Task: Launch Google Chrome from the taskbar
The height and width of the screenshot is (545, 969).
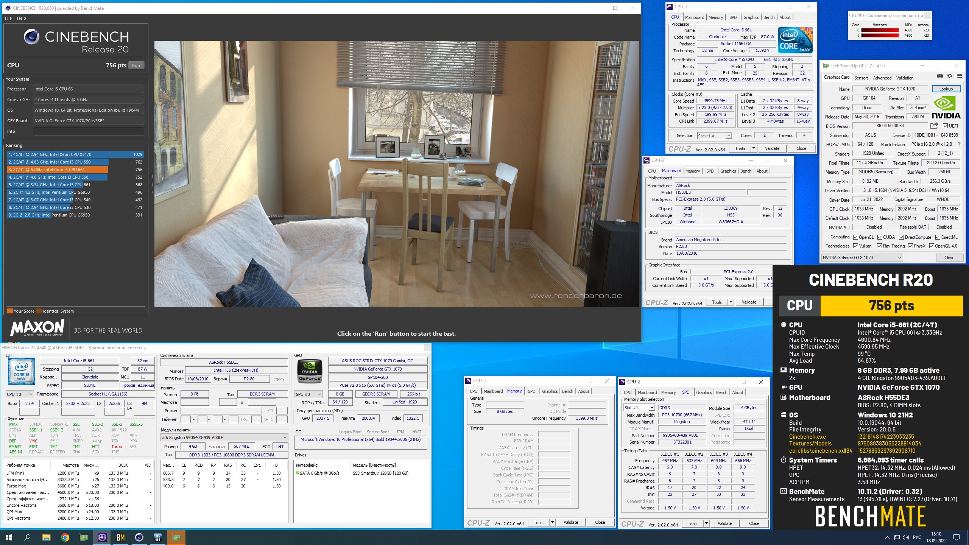Action: (65, 537)
